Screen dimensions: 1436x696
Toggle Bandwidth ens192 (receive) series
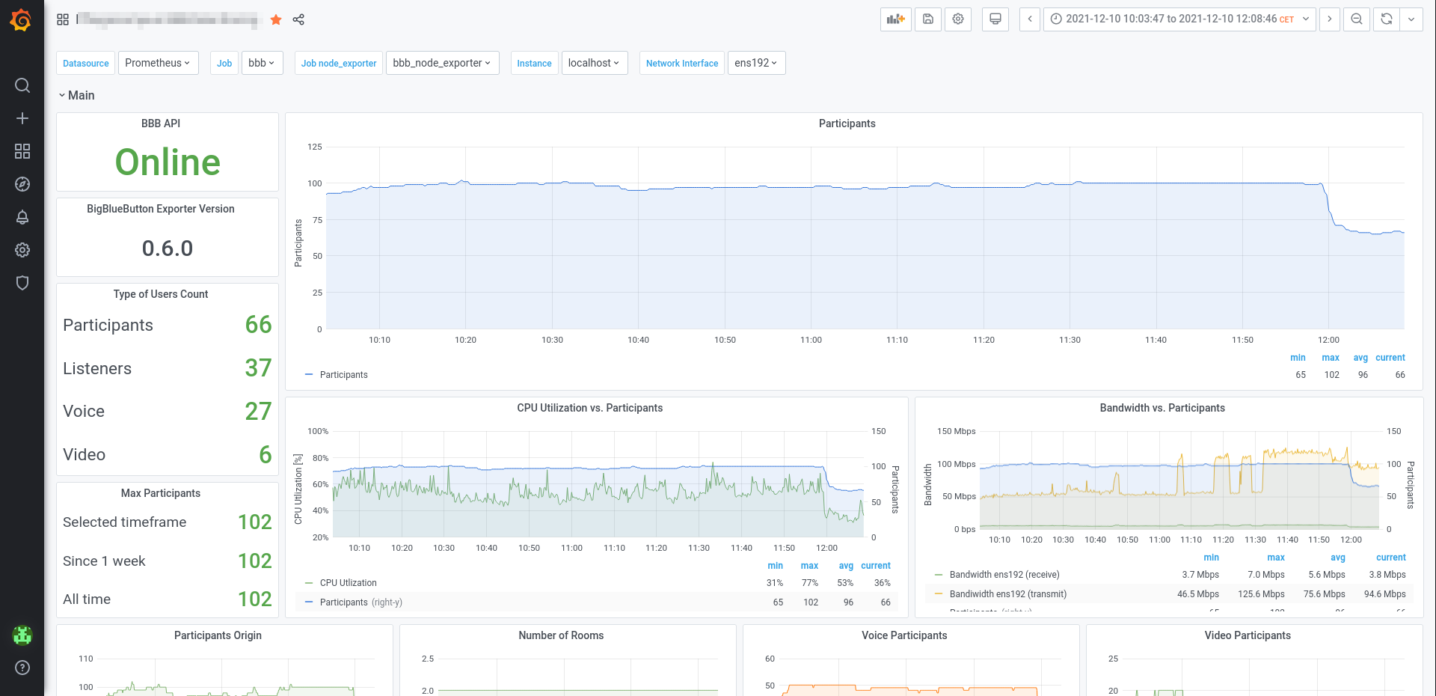coord(1004,575)
